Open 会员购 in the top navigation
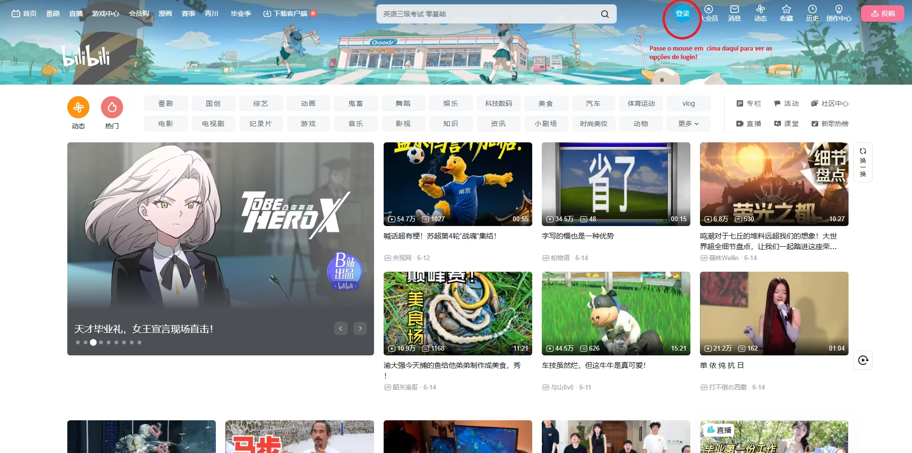The width and height of the screenshot is (912, 453). tap(139, 13)
